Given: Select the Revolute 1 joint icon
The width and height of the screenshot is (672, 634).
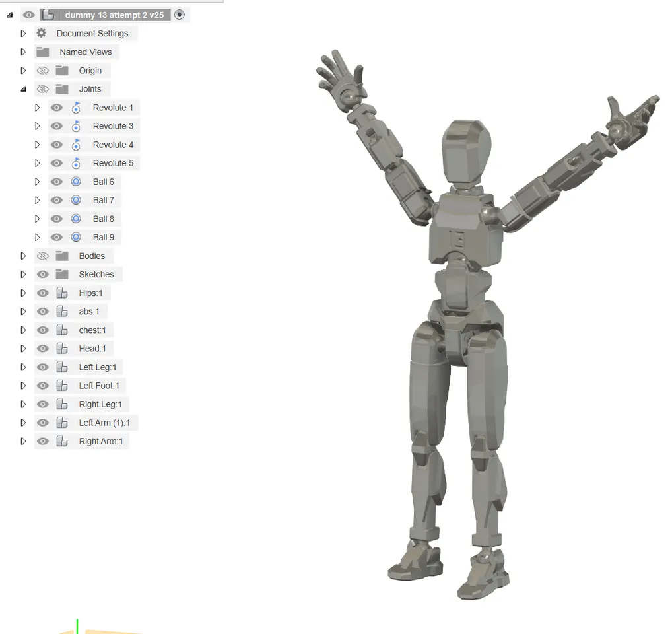Looking at the screenshot, I should pos(76,107).
